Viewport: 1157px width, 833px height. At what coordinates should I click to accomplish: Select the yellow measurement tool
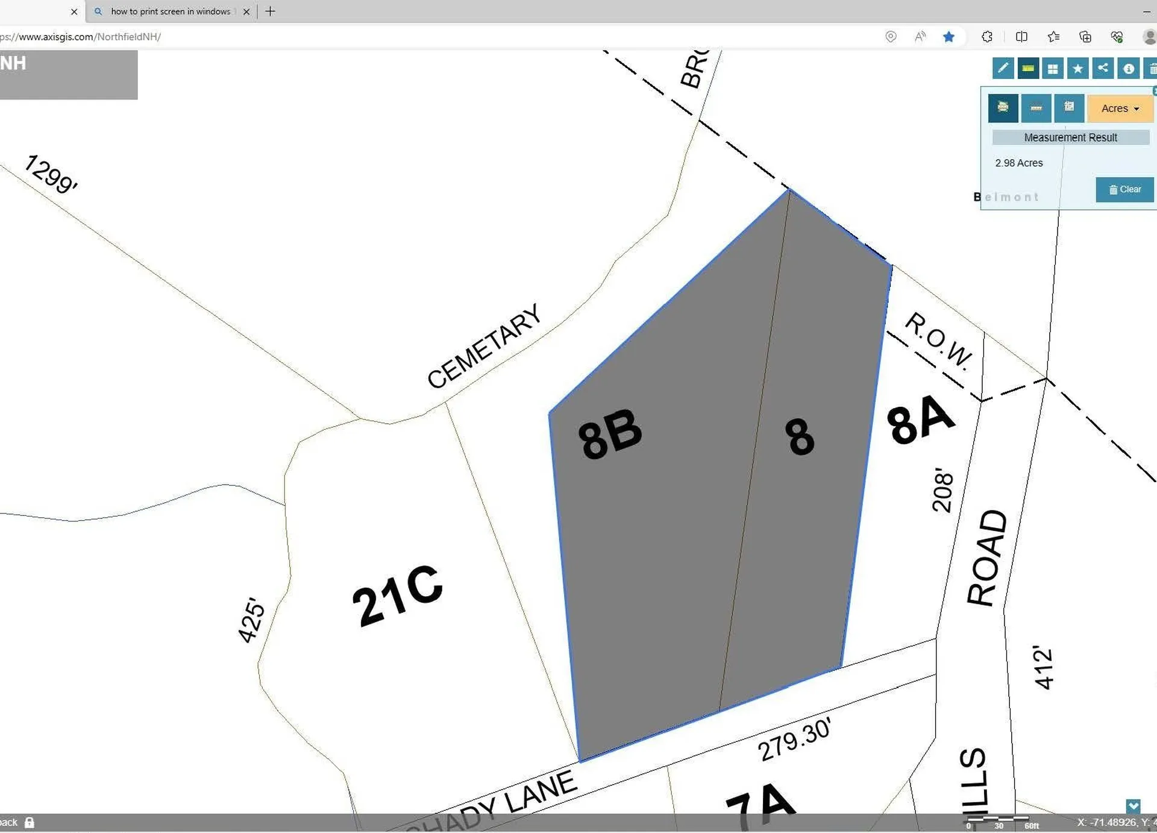tap(1028, 68)
